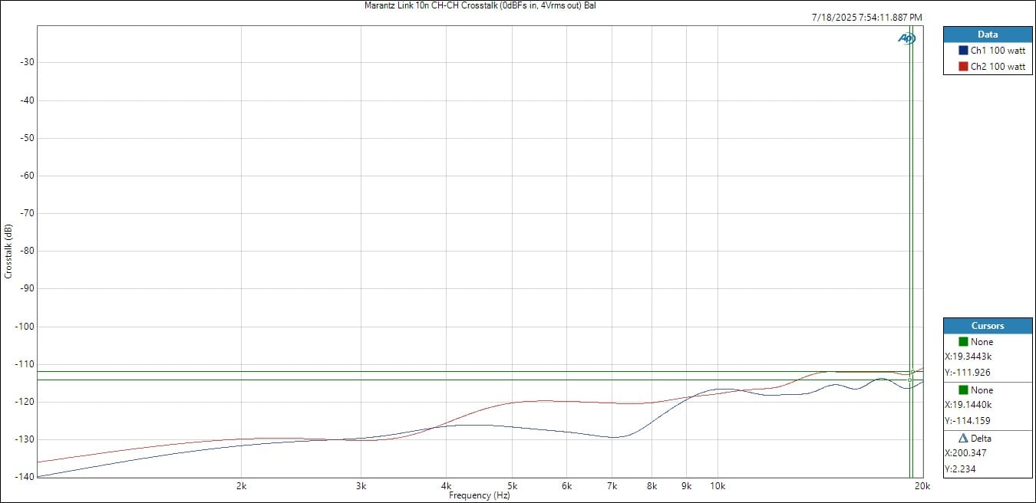Click the graph title Marantz Link 10n Crosstalk
Viewport: 1036px width, 503px height.
click(480, 5)
